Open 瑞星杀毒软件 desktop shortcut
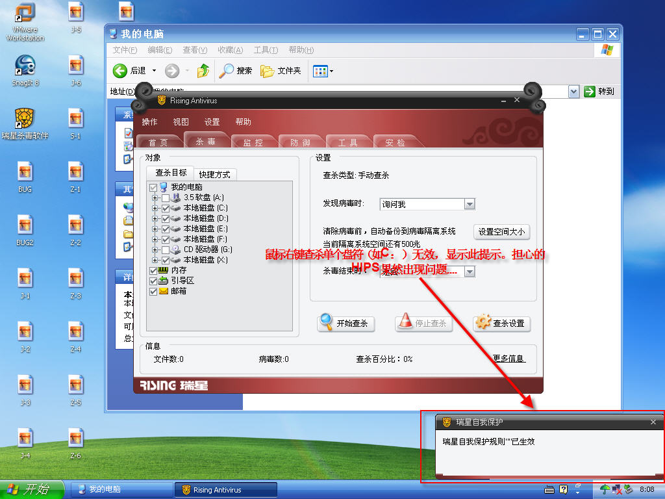665x499 pixels. (x=25, y=124)
